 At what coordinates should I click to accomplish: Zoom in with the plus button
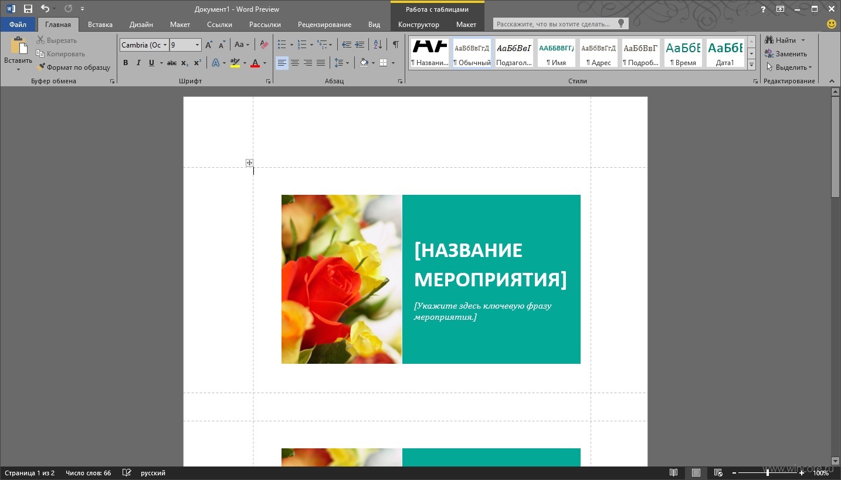[802, 473]
